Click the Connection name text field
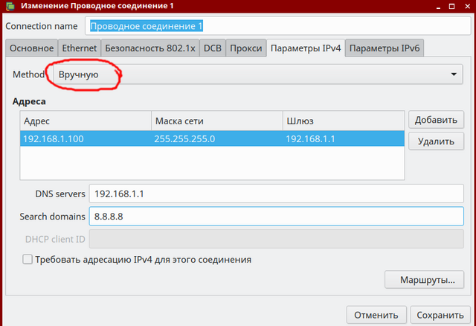This screenshot has width=476, height=326. pos(277,25)
